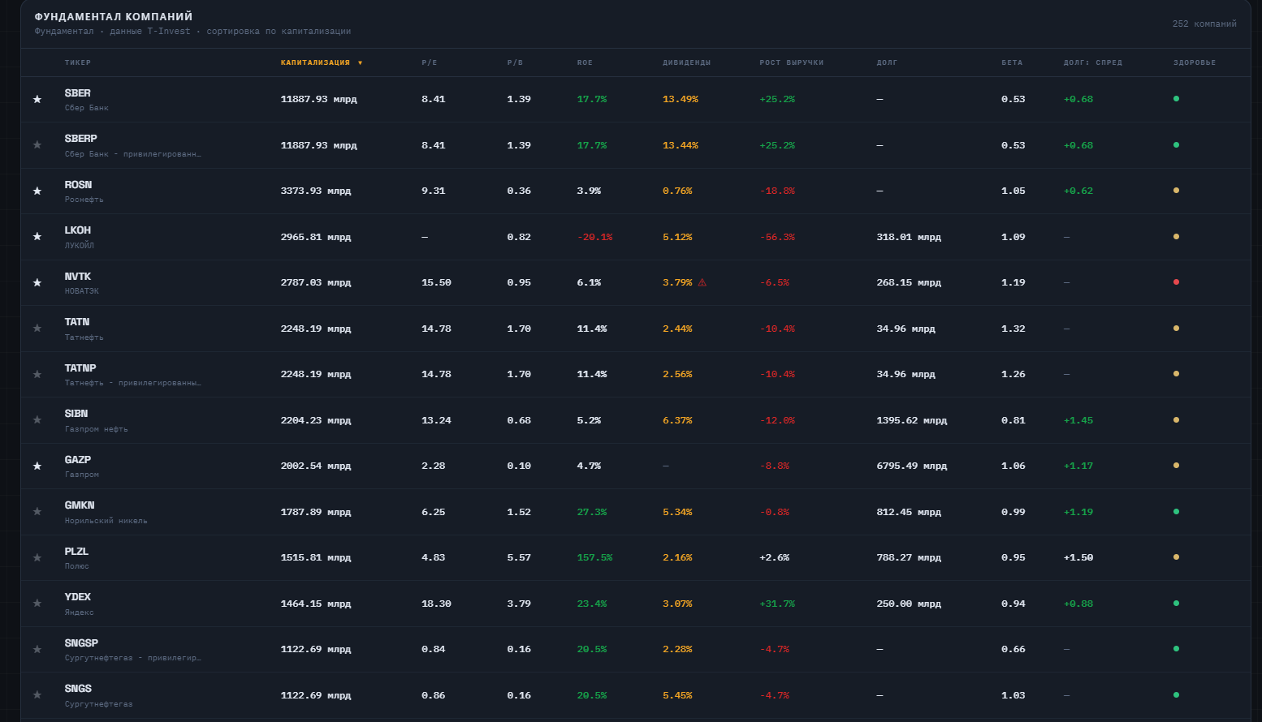Click the health dot in ordinary SNGS row
The width and height of the screenshot is (1262, 722).
tap(1176, 695)
